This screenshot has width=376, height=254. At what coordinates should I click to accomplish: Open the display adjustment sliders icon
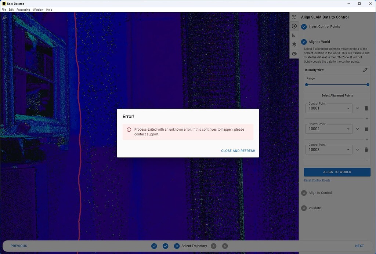pos(294,17)
